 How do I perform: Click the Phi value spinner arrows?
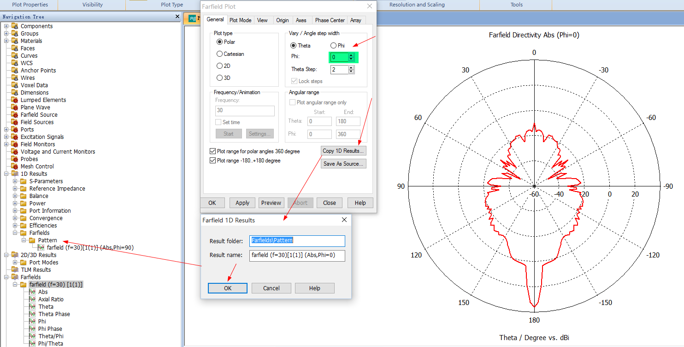(x=351, y=57)
